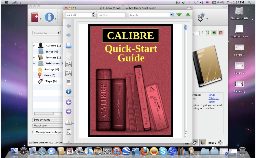Open Safari from the Dock
The width and height of the screenshot is (256, 158).
point(42,151)
